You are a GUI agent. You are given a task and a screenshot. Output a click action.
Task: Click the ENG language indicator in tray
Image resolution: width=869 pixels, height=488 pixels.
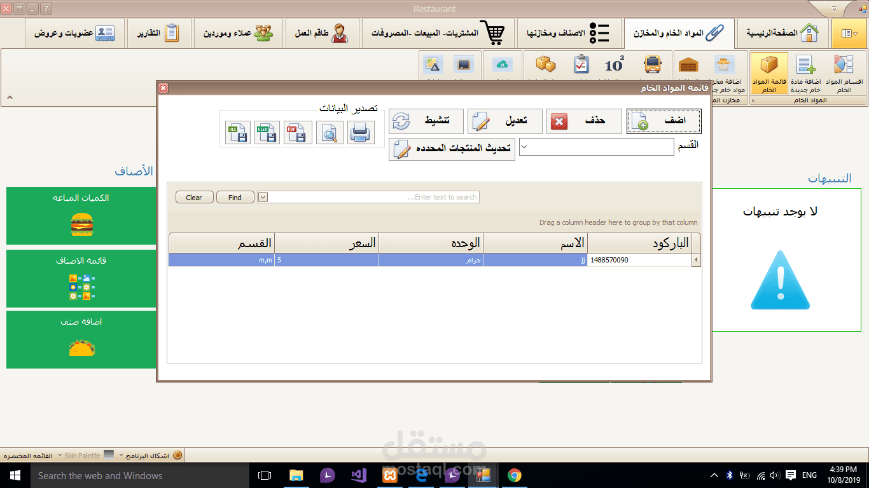(x=809, y=475)
